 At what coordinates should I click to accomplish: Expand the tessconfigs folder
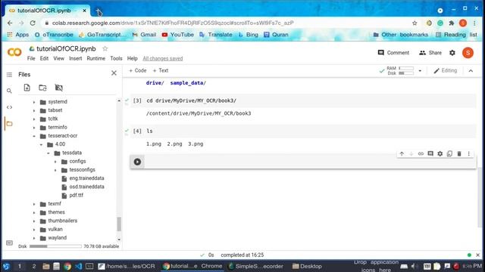(x=55, y=170)
